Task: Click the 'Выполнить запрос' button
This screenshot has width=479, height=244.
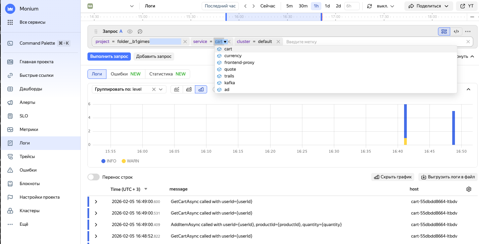Action: (109, 57)
